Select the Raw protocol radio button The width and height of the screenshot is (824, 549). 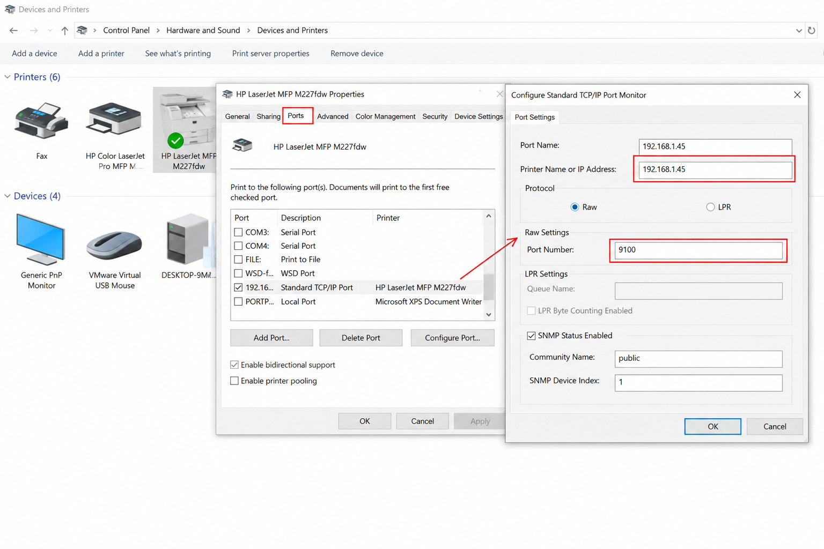click(x=575, y=207)
